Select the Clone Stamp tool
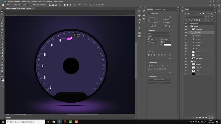The width and height of the screenshot is (221, 124). point(2,38)
